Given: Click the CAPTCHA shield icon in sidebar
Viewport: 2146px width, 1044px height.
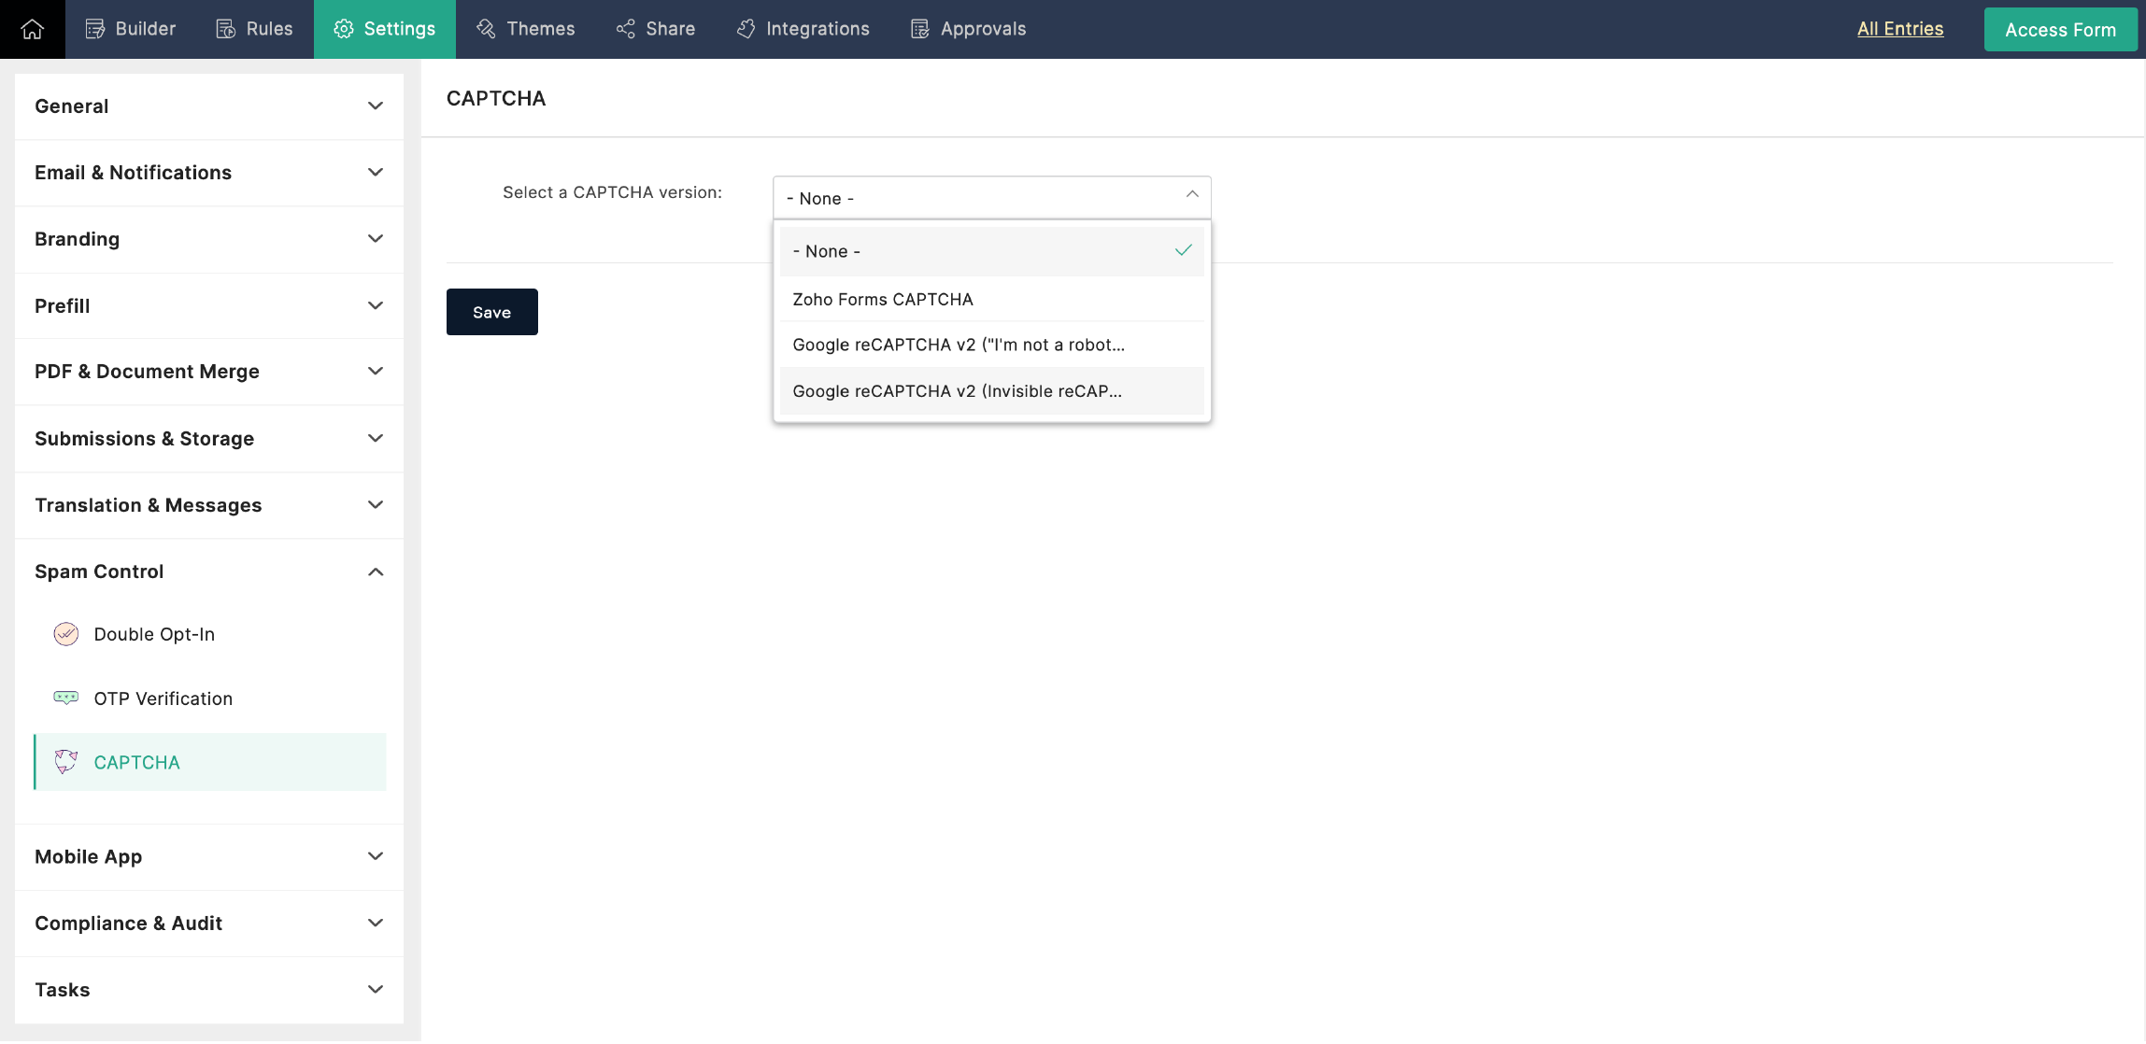Looking at the screenshot, I should click(x=64, y=762).
